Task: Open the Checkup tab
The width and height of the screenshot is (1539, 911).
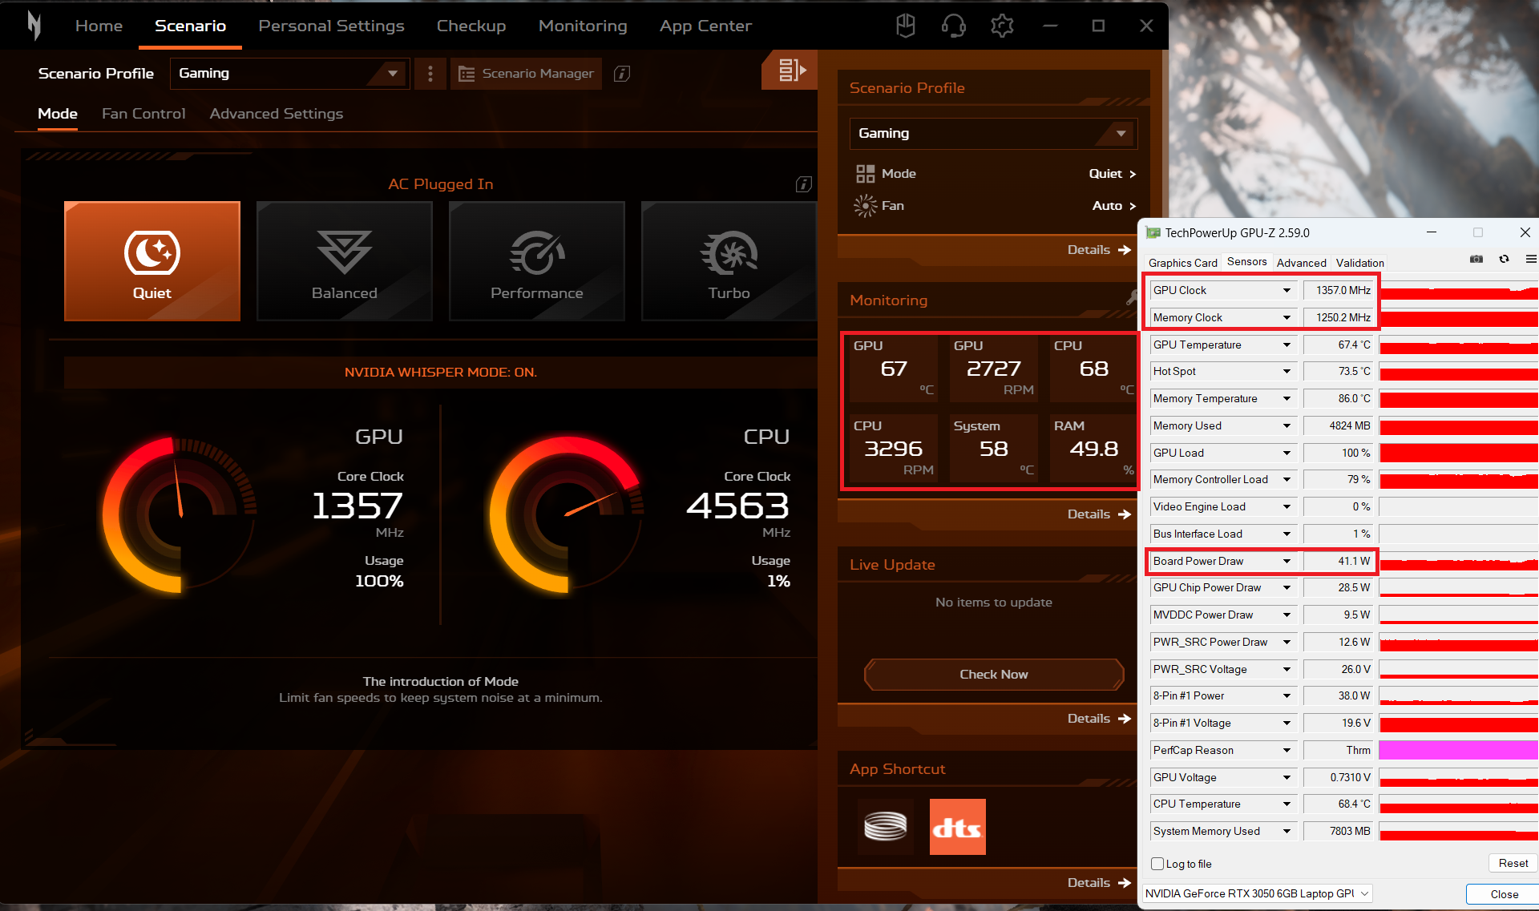Action: pos(471,26)
